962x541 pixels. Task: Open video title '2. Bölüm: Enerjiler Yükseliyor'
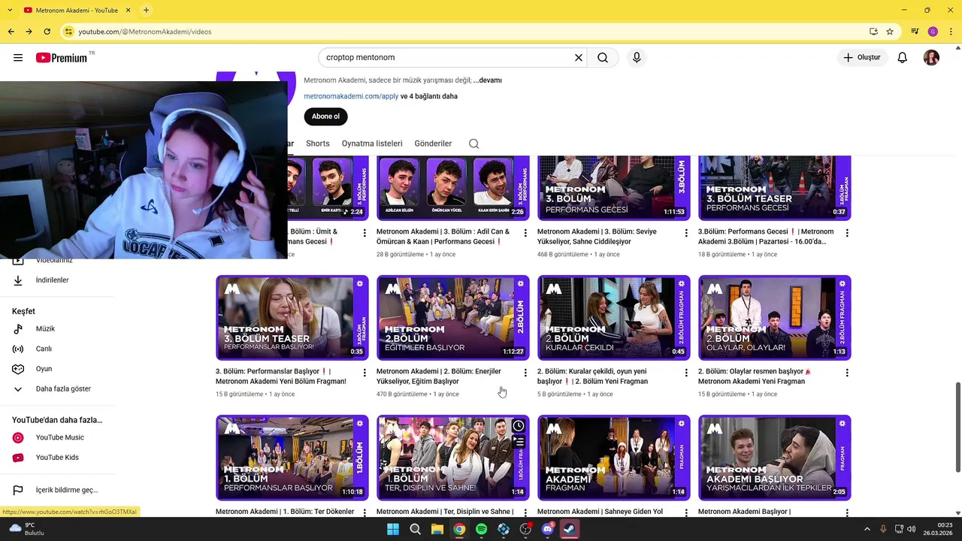click(439, 376)
